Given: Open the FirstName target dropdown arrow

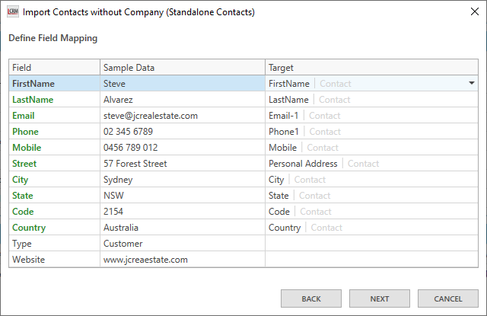Looking at the screenshot, I should tap(471, 83).
